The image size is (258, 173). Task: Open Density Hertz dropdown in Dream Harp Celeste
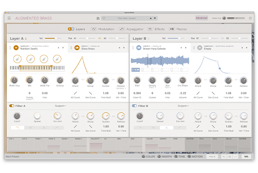152,88
